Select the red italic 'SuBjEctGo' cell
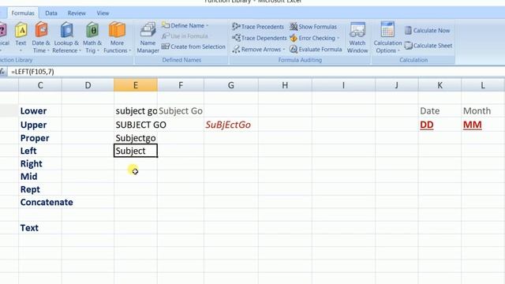Image resolution: width=505 pixels, height=284 pixels. coord(231,125)
